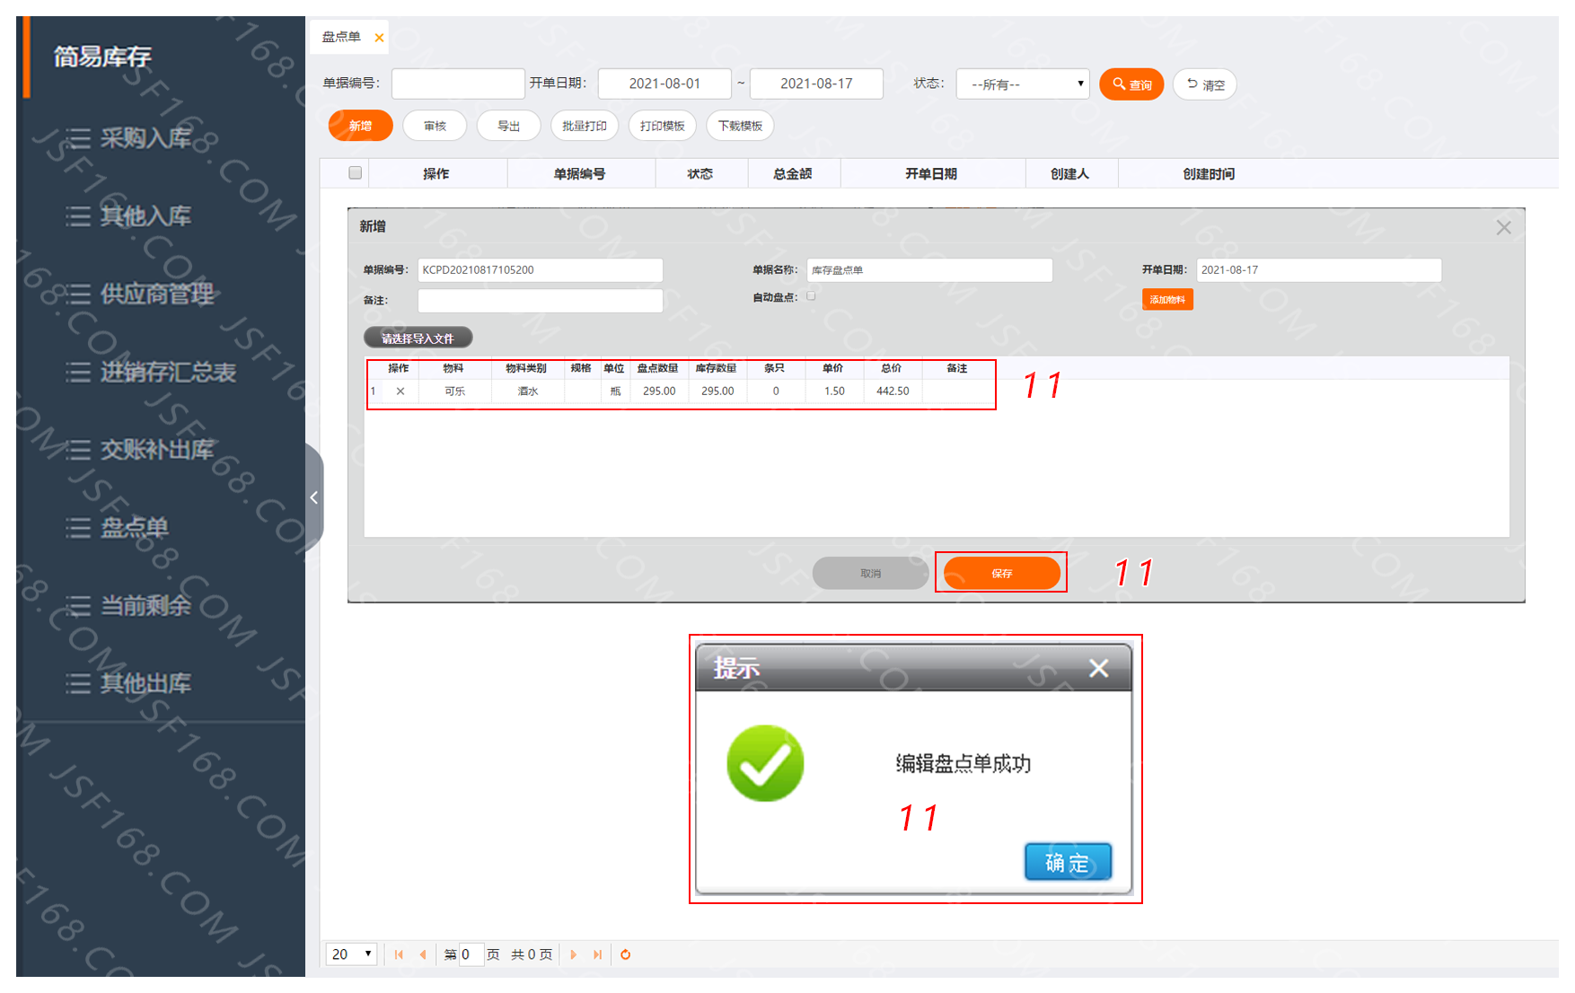Click the 下载模板 button
The width and height of the screenshot is (1575, 993).
click(741, 126)
